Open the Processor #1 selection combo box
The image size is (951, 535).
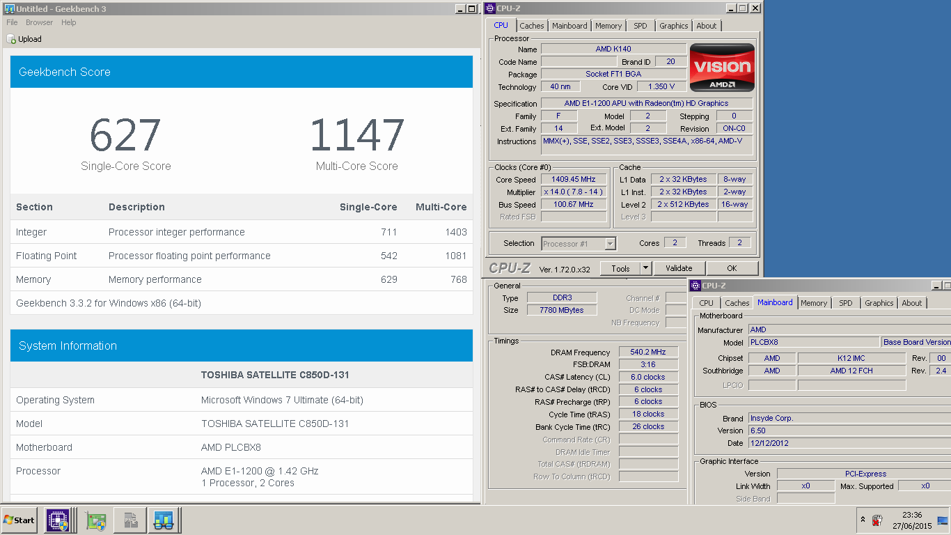tap(579, 244)
